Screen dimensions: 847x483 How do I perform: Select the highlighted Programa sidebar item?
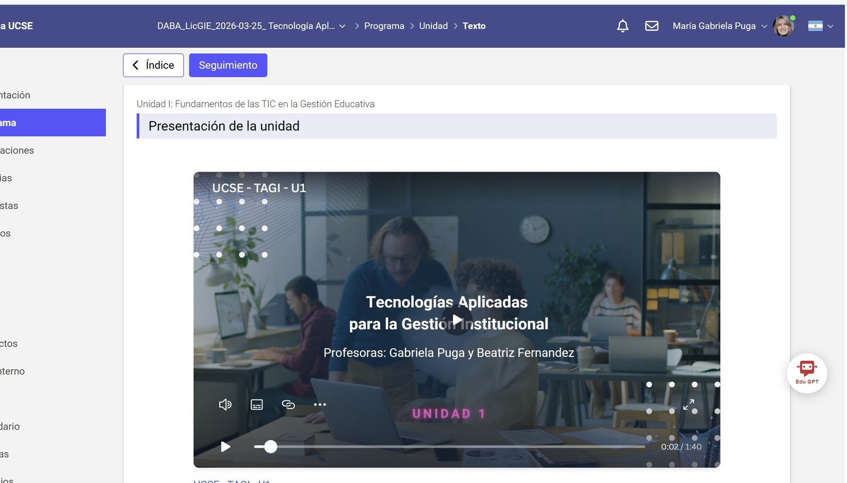[x=53, y=123]
